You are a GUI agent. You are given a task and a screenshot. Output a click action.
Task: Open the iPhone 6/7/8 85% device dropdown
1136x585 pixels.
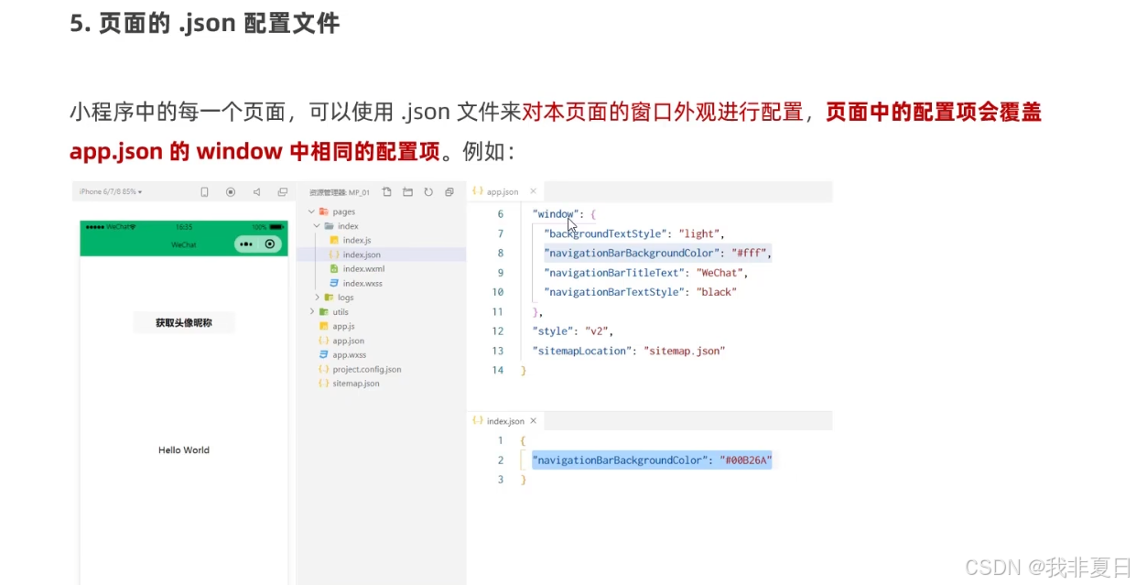point(111,192)
